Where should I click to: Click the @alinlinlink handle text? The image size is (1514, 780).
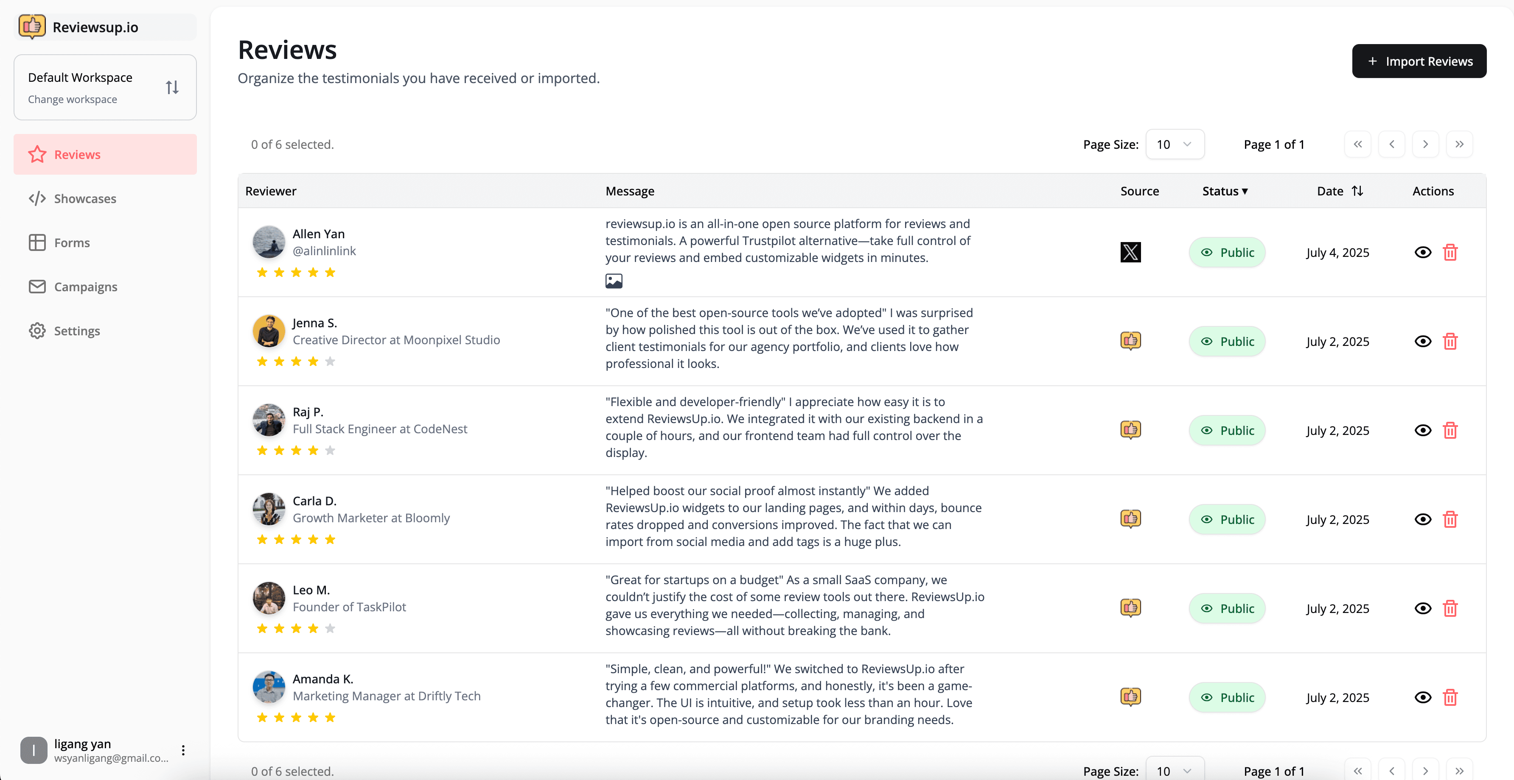[324, 251]
